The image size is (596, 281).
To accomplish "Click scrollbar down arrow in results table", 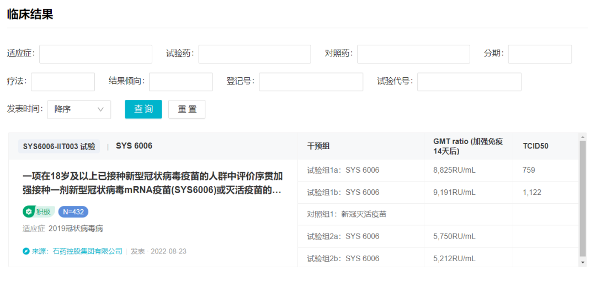I will point(583,262).
